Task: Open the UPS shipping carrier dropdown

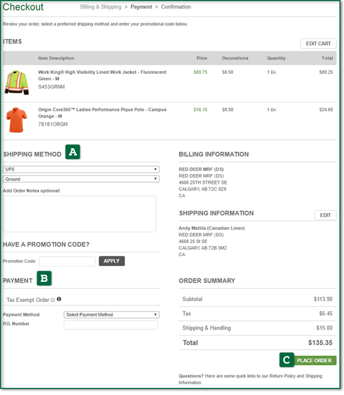Action: (x=81, y=170)
